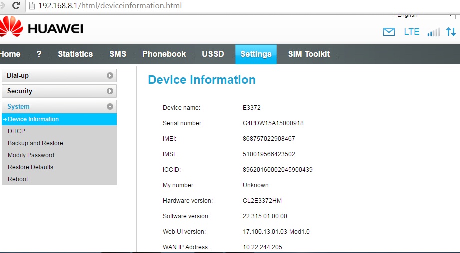Go forward with the browser arrow
Image resolution: width=460 pixels, height=253 pixels.
[x=2, y=5]
